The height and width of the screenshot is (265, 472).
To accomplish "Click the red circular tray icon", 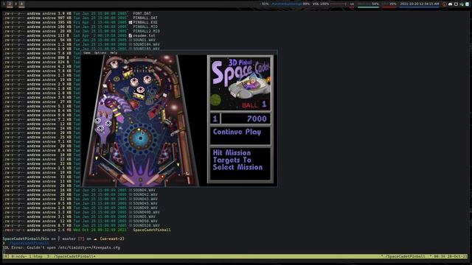I will point(445,4).
